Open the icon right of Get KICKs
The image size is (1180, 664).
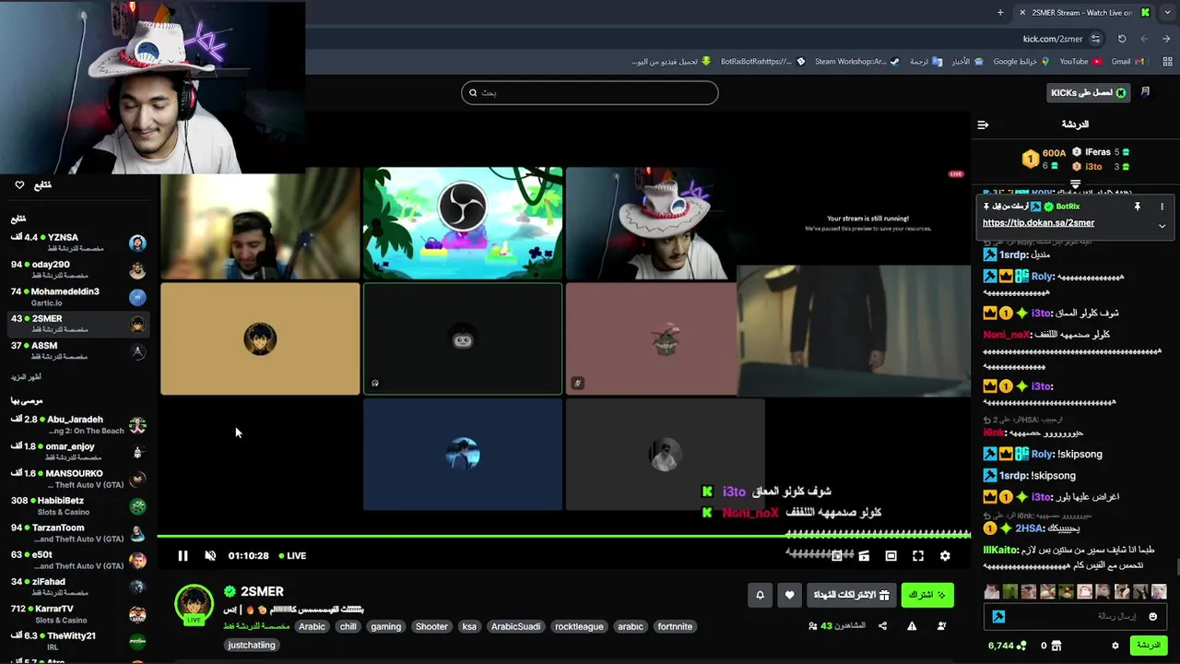pos(1145,92)
